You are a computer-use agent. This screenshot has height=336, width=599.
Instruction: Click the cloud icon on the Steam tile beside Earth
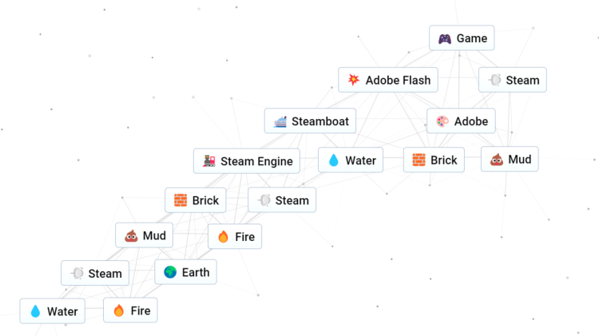pos(77,273)
